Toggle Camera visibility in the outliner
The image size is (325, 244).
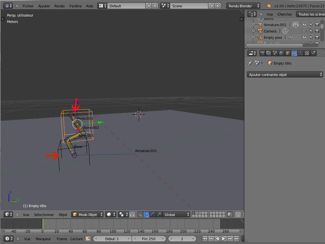click(x=305, y=31)
